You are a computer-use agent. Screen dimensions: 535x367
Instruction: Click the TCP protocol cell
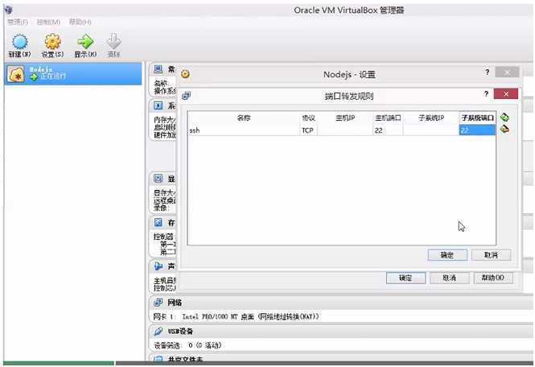pyautogui.click(x=308, y=130)
